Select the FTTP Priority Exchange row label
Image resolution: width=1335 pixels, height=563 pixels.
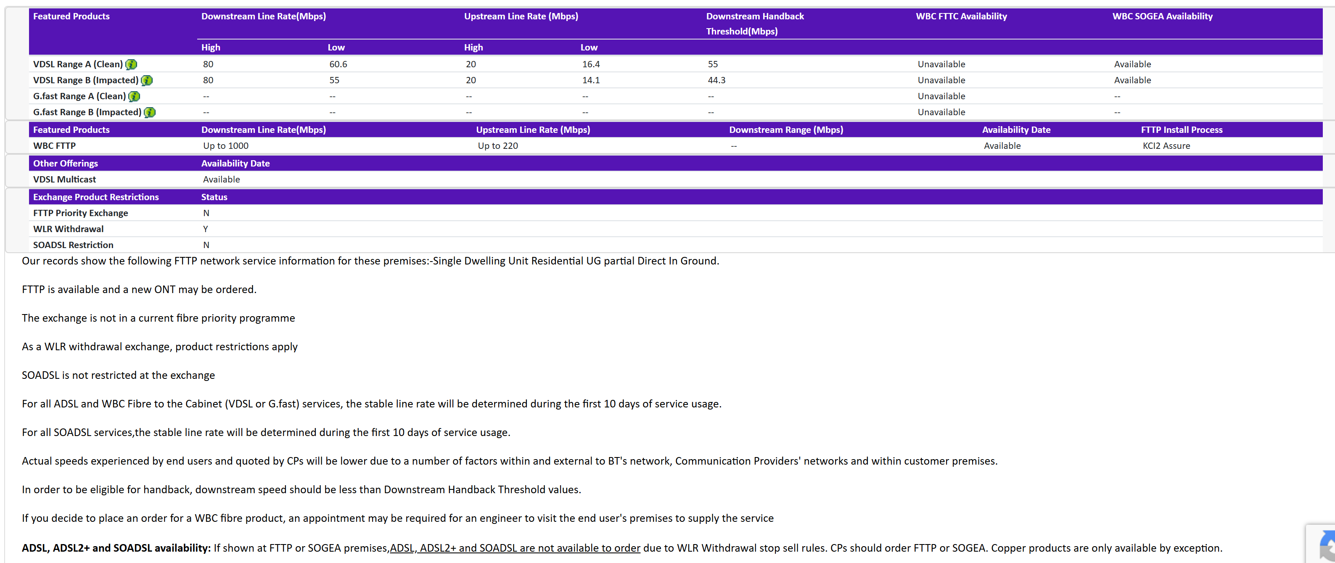(80, 213)
